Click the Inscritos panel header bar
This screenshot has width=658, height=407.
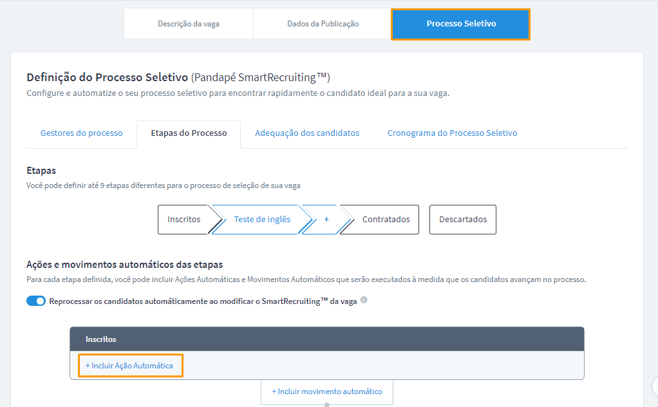click(326, 339)
